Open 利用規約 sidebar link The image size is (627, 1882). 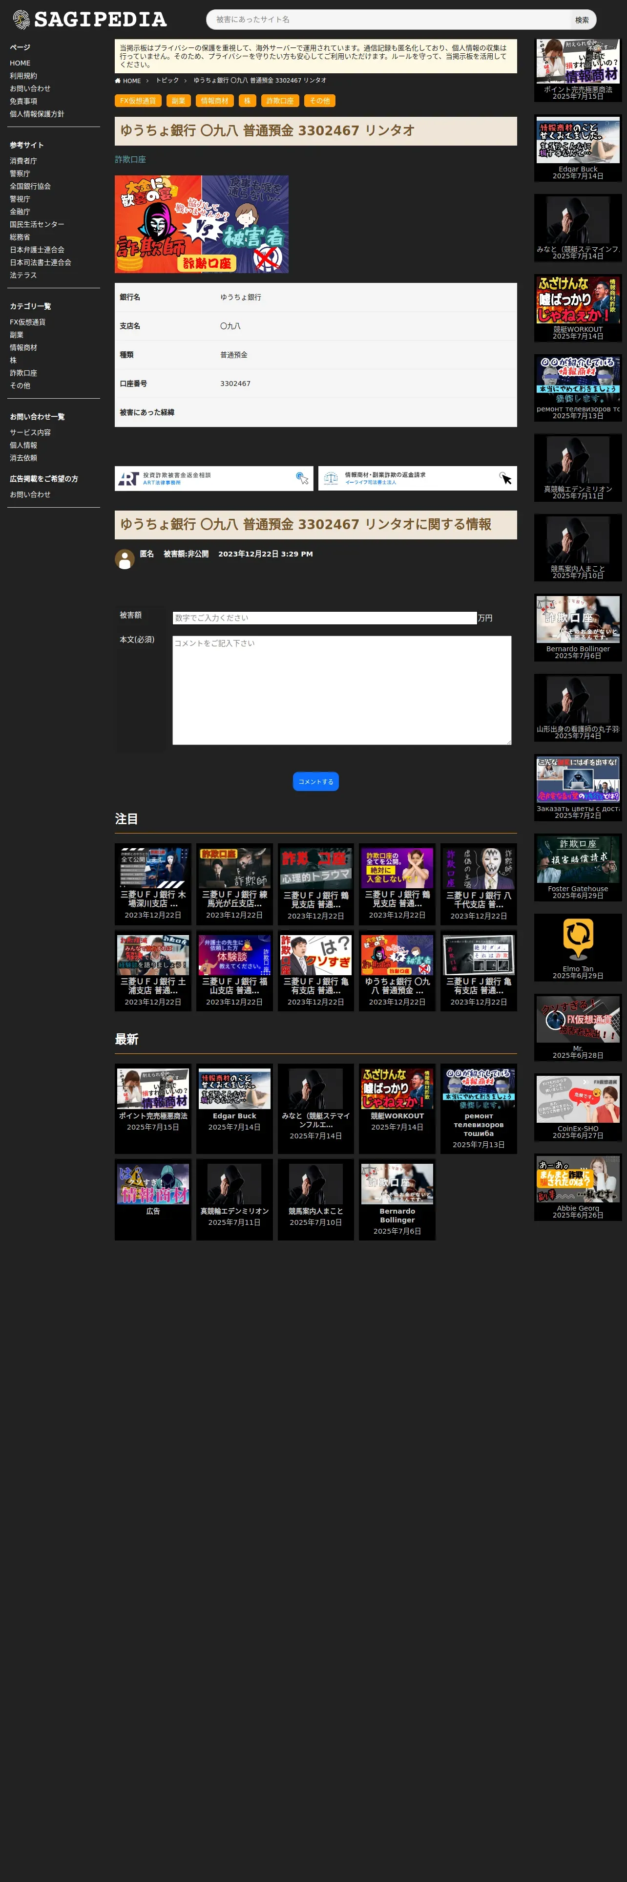pyautogui.click(x=23, y=76)
